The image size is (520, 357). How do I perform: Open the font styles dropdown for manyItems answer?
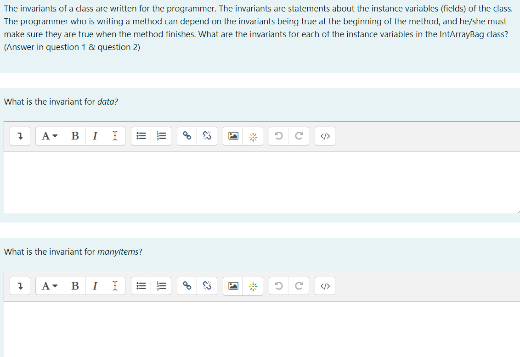pos(50,286)
